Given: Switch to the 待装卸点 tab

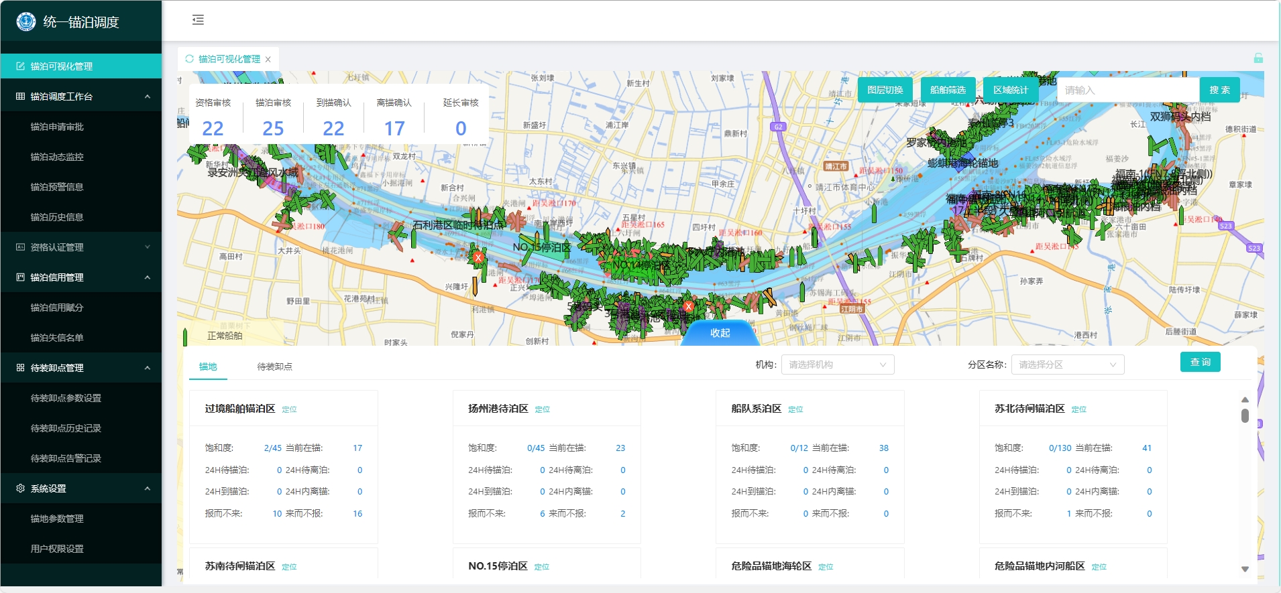Looking at the screenshot, I should click(274, 367).
